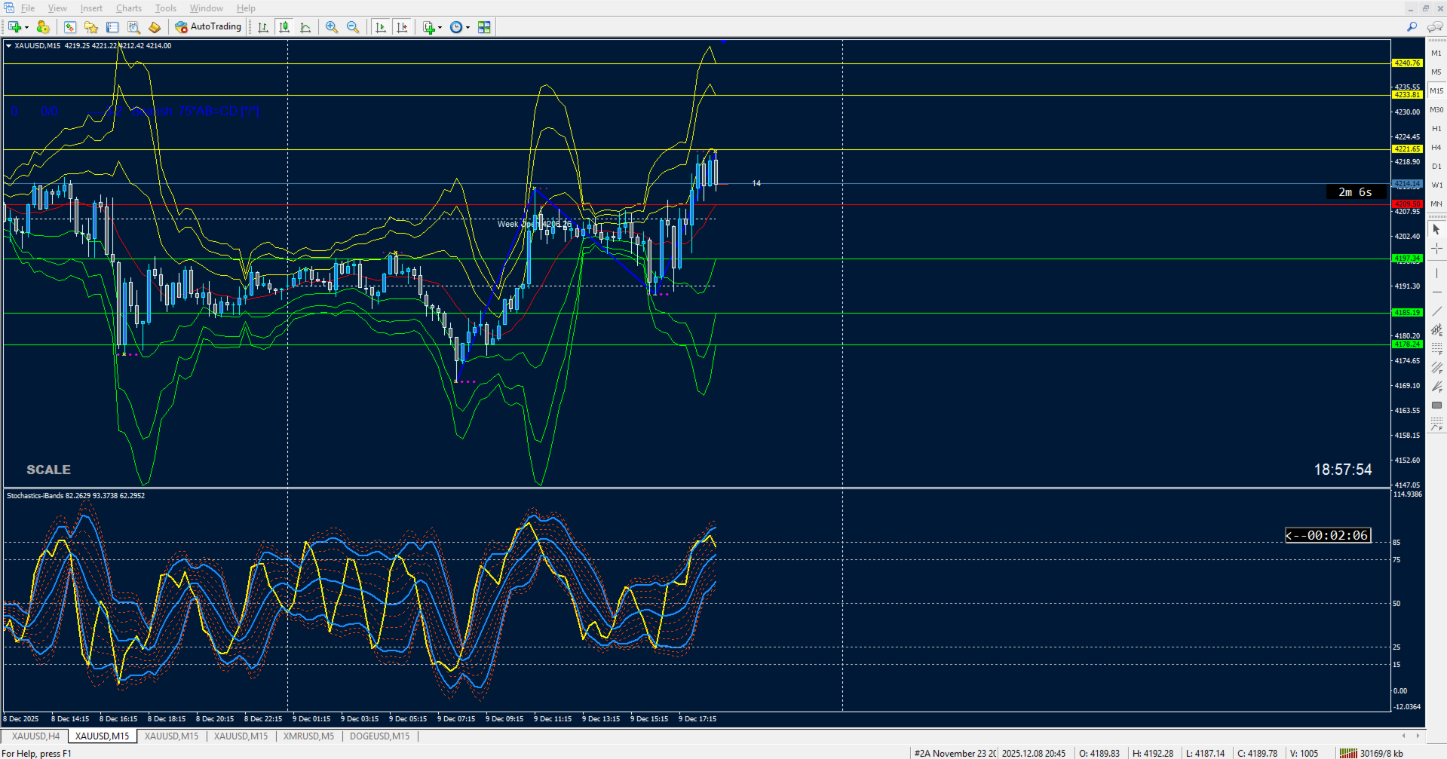Open the Help menu

tap(246, 8)
